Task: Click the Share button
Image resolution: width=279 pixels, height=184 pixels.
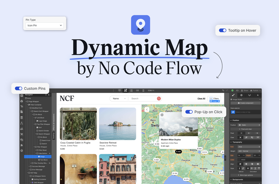Action: [245, 91]
